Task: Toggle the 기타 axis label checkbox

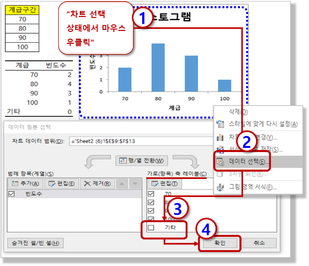Action: click(x=151, y=228)
